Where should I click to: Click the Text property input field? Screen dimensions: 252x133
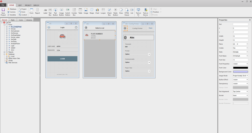pyautogui.click(x=240, y=24)
